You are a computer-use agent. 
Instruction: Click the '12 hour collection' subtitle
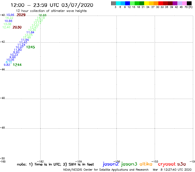[51, 11]
